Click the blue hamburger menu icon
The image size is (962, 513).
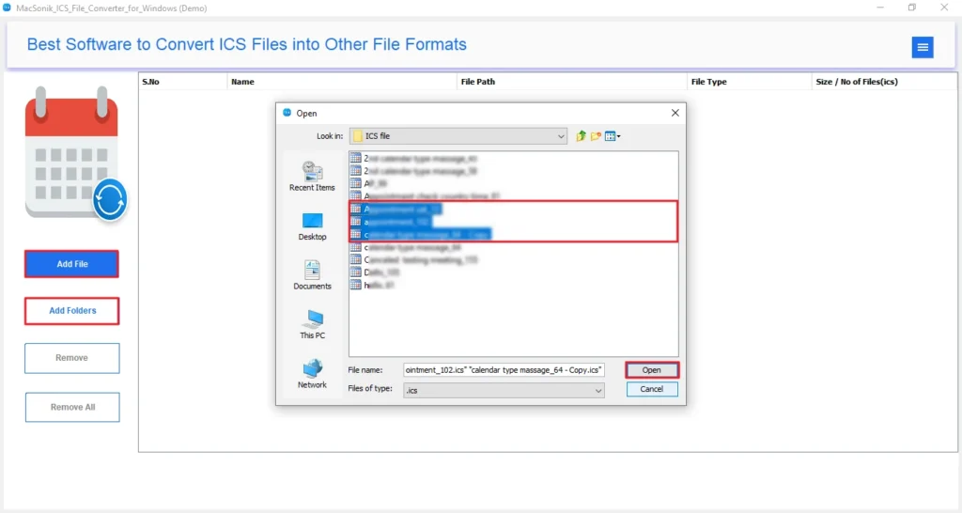(922, 47)
